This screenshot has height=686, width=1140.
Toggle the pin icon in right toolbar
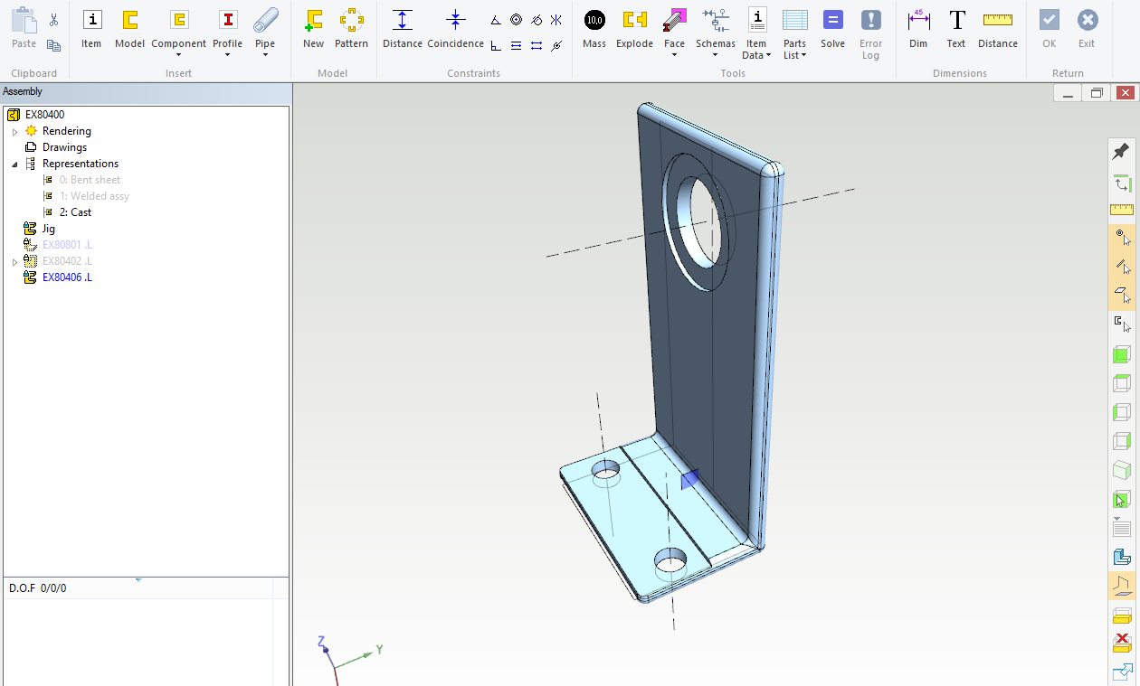tap(1122, 151)
